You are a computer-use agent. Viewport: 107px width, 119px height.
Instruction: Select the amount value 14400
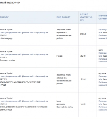click(83, 104)
